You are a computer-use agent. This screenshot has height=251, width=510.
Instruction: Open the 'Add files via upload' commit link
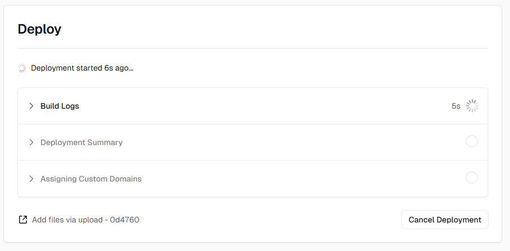point(85,220)
